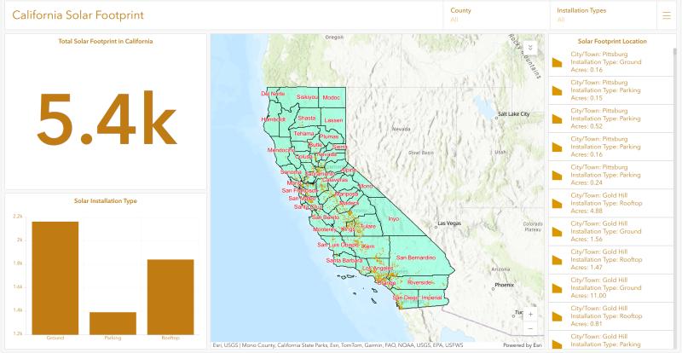The height and width of the screenshot is (353, 682).
Task: Click the Parking bar in chart
Action: pos(113,323)
